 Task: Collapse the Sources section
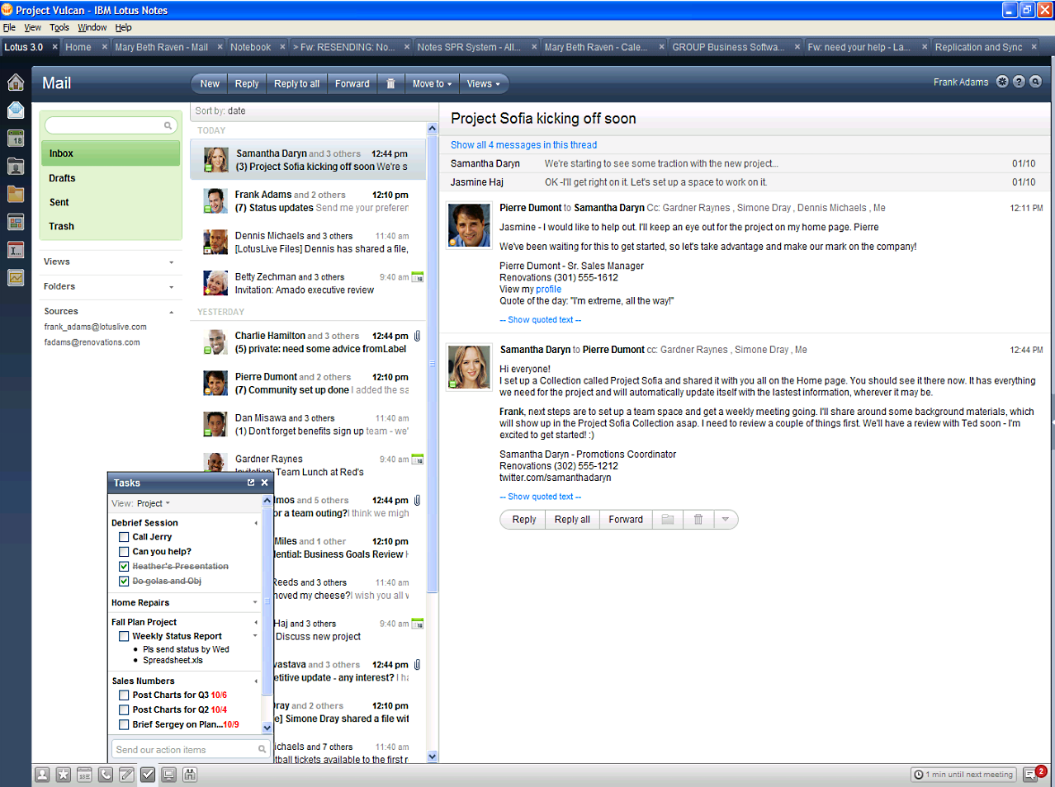pos(171,312)
